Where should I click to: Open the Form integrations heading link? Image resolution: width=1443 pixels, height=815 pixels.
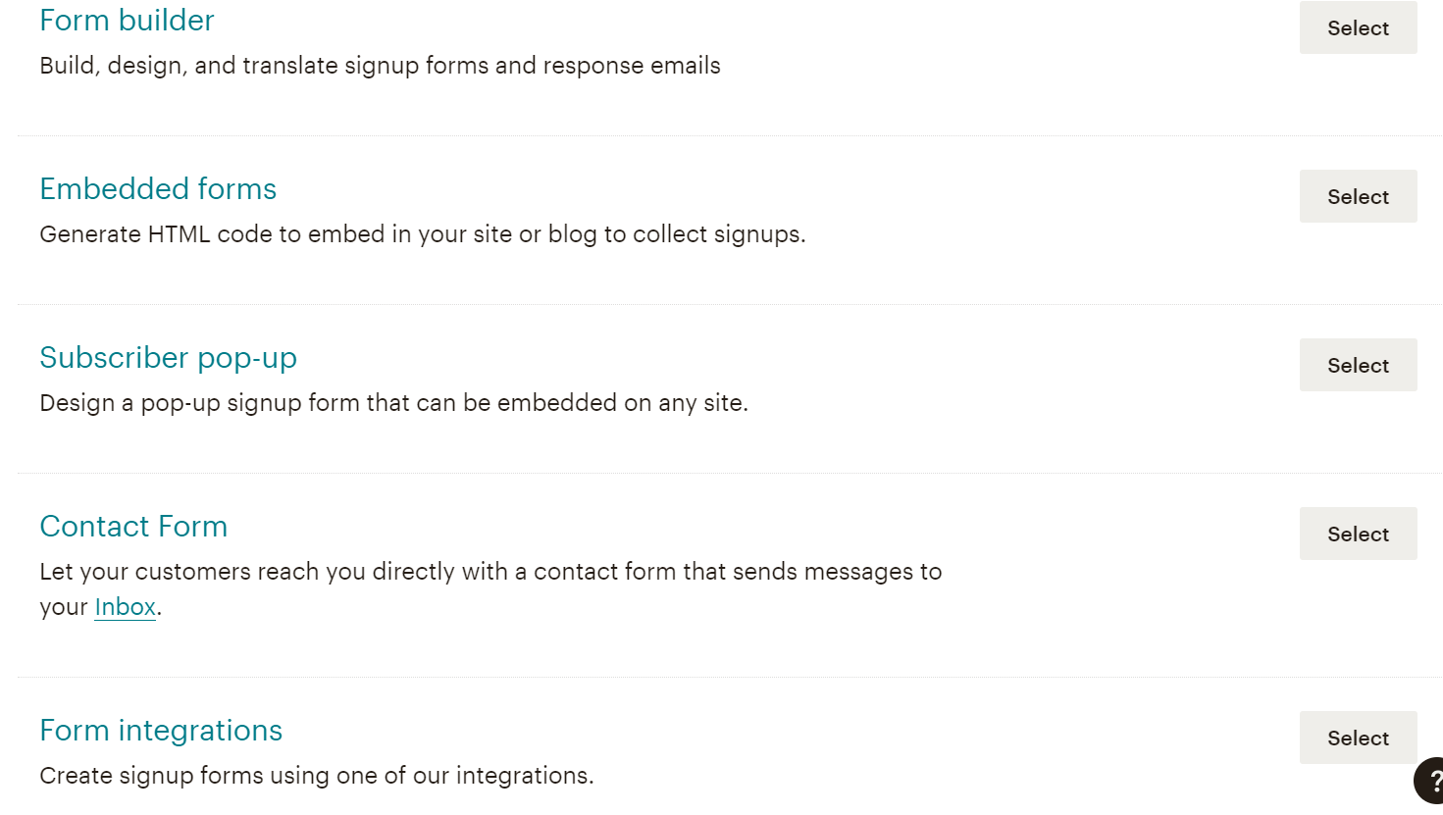point(161,731)
